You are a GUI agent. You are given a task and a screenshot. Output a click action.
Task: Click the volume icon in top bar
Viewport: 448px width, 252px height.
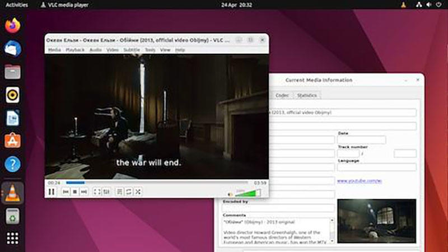(429, 5)
